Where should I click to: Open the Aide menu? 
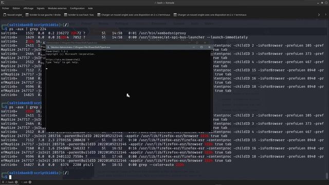click(x=90, y=8)
